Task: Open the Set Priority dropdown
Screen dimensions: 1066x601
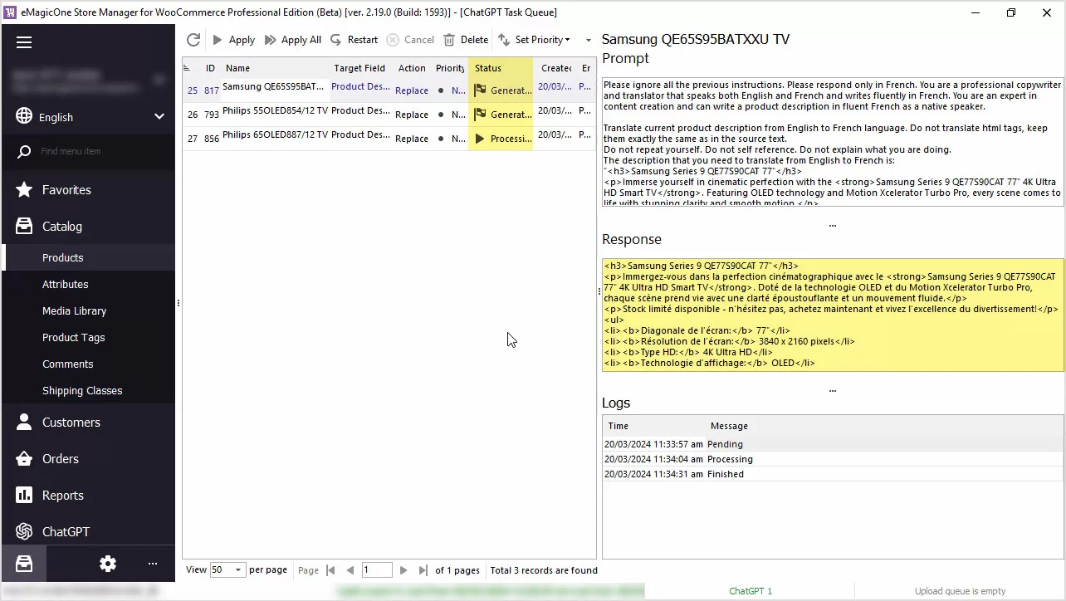Action: click(x=534, y=40)
